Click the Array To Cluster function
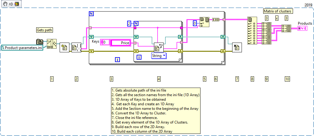Screen dimensions: 314x136 (216, 19)
